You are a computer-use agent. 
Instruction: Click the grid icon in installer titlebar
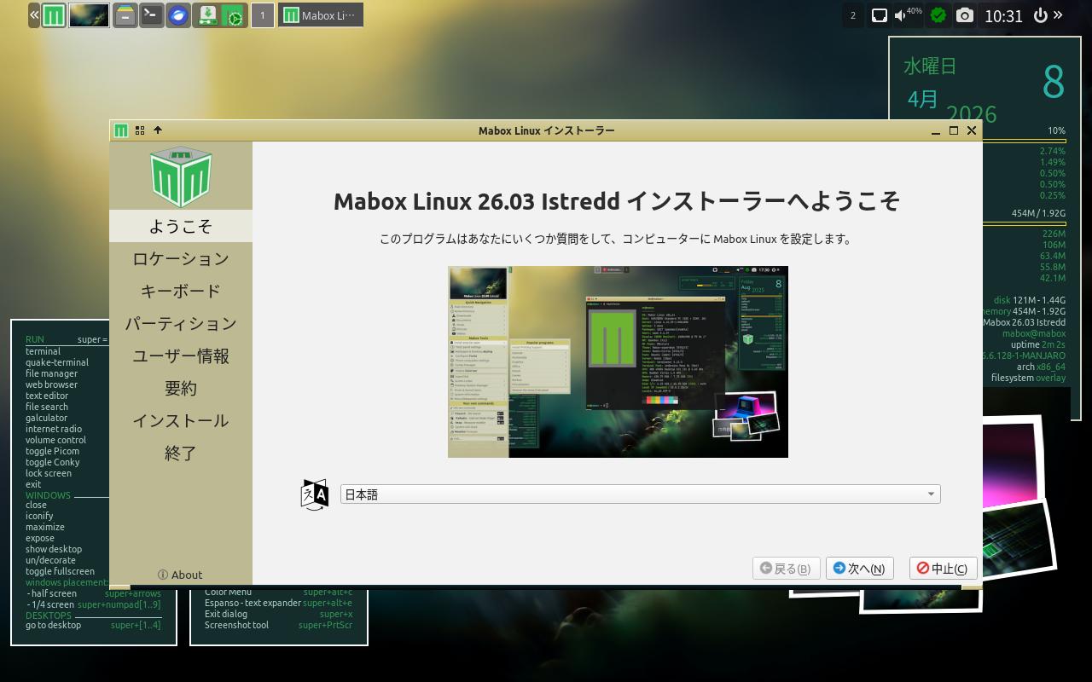[140, 130]
